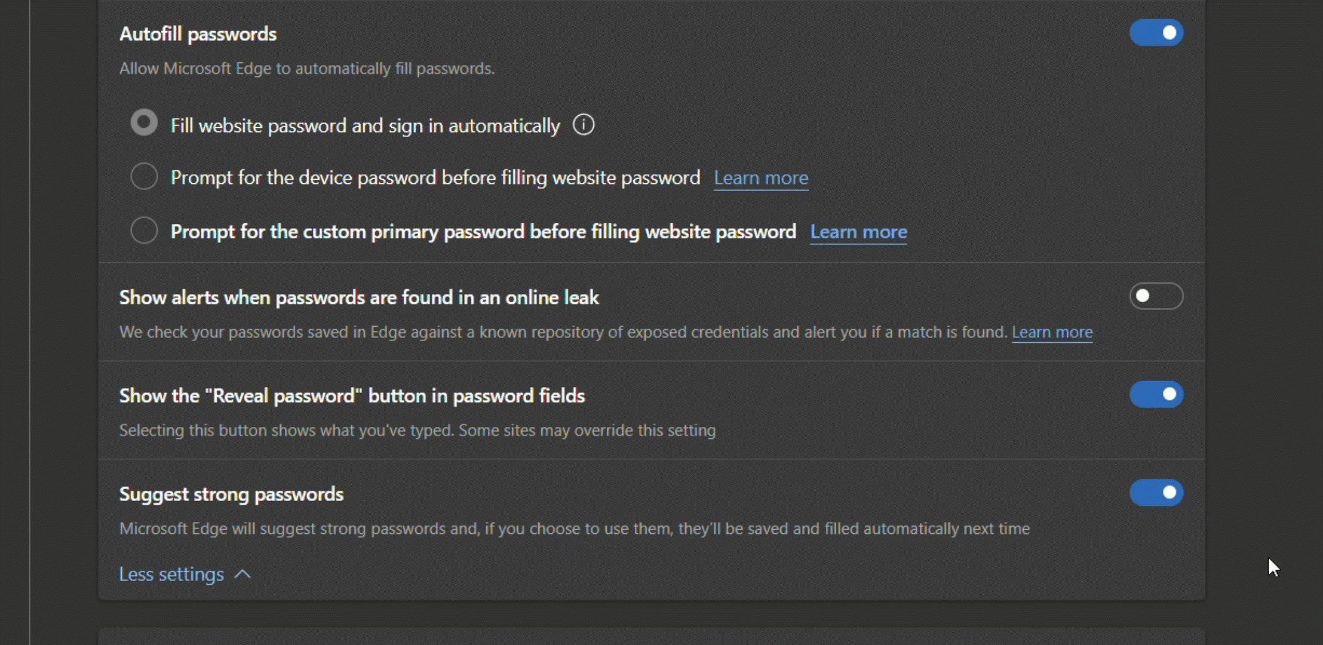Select the sign in automatically radio button
Image resolution: width=1323 pixels, height=645 pixels.
144,123
